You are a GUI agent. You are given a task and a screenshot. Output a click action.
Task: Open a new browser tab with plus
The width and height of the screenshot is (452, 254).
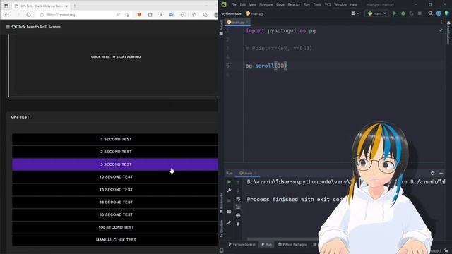coord(74,6)
